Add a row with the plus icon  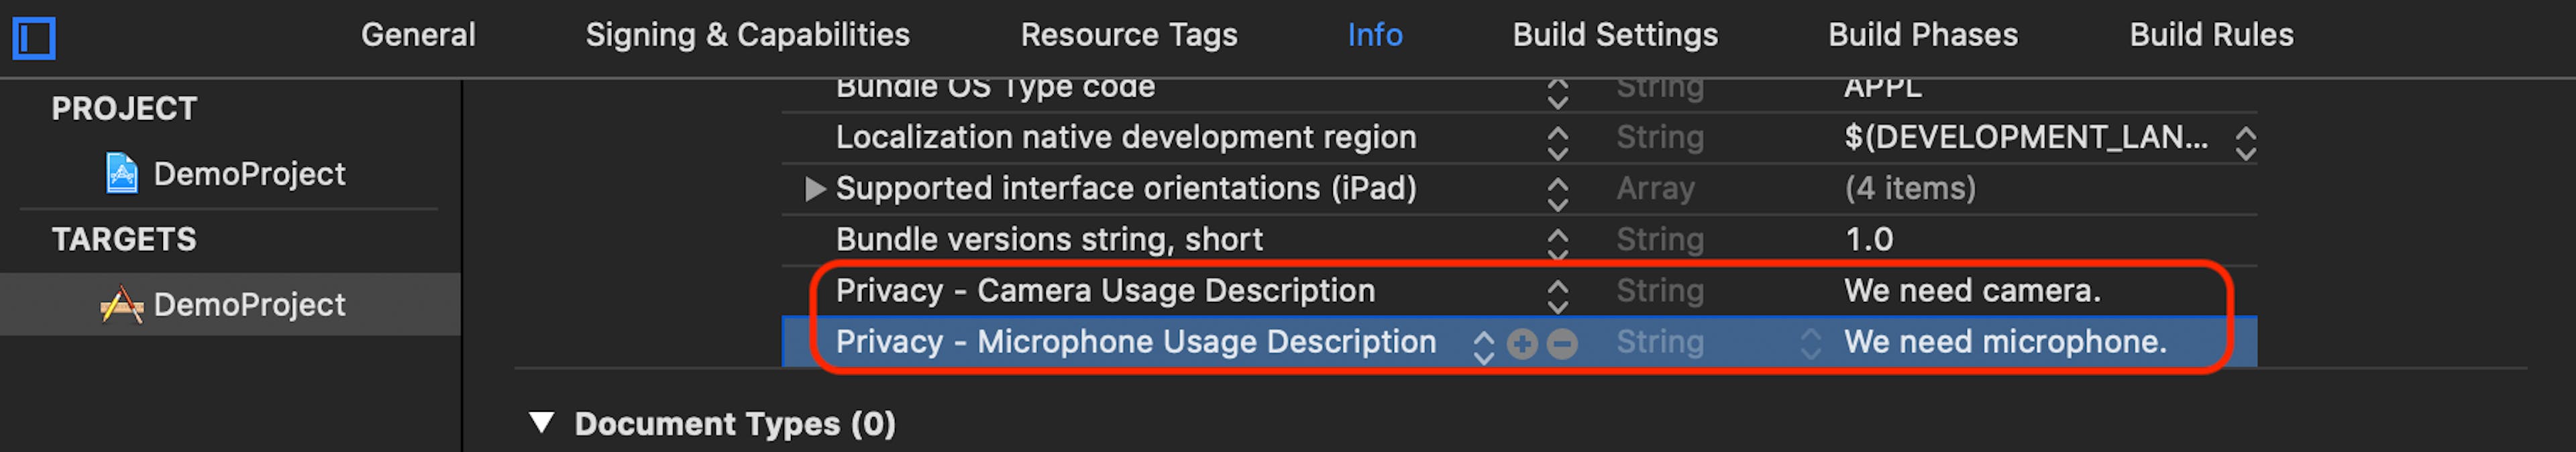click(1522, 344)
